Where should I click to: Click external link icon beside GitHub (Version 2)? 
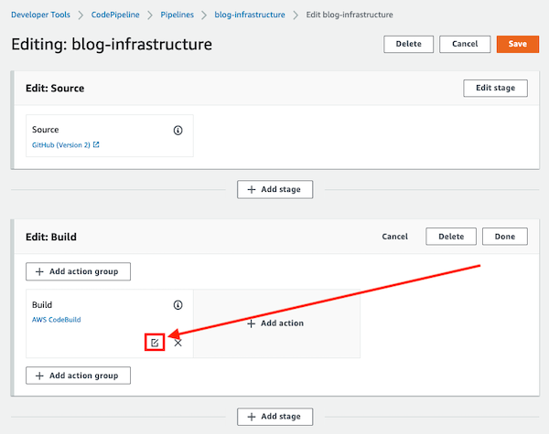click(x=96, y=144)
